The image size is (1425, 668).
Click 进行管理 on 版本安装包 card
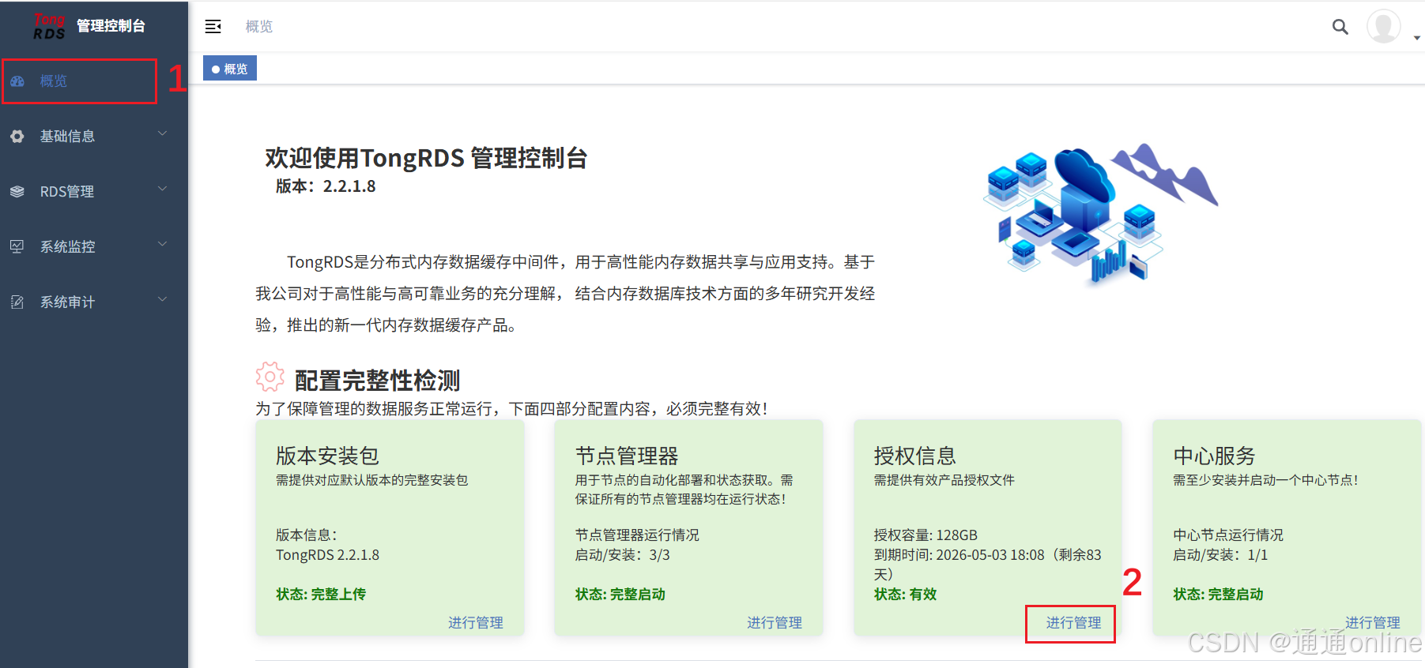point(476,623)
